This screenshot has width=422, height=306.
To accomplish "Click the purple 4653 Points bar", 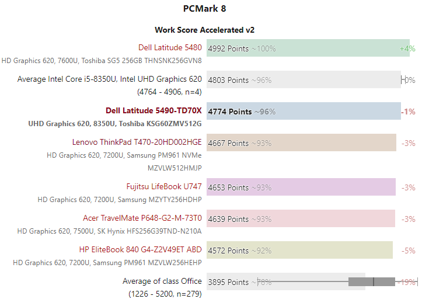I will point(301,187).
